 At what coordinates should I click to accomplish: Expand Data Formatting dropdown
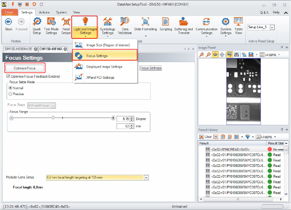pyautogui.click(x=145, y=36)
